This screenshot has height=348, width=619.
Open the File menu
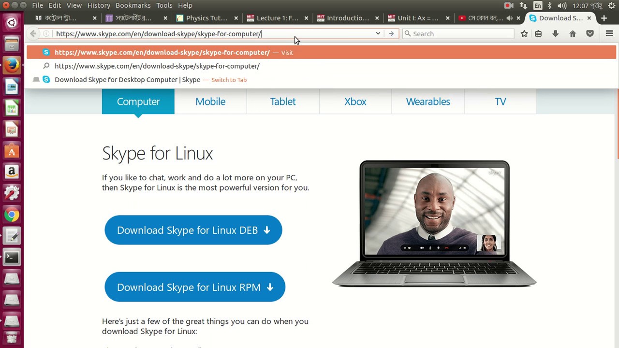[x=37, y=5]
